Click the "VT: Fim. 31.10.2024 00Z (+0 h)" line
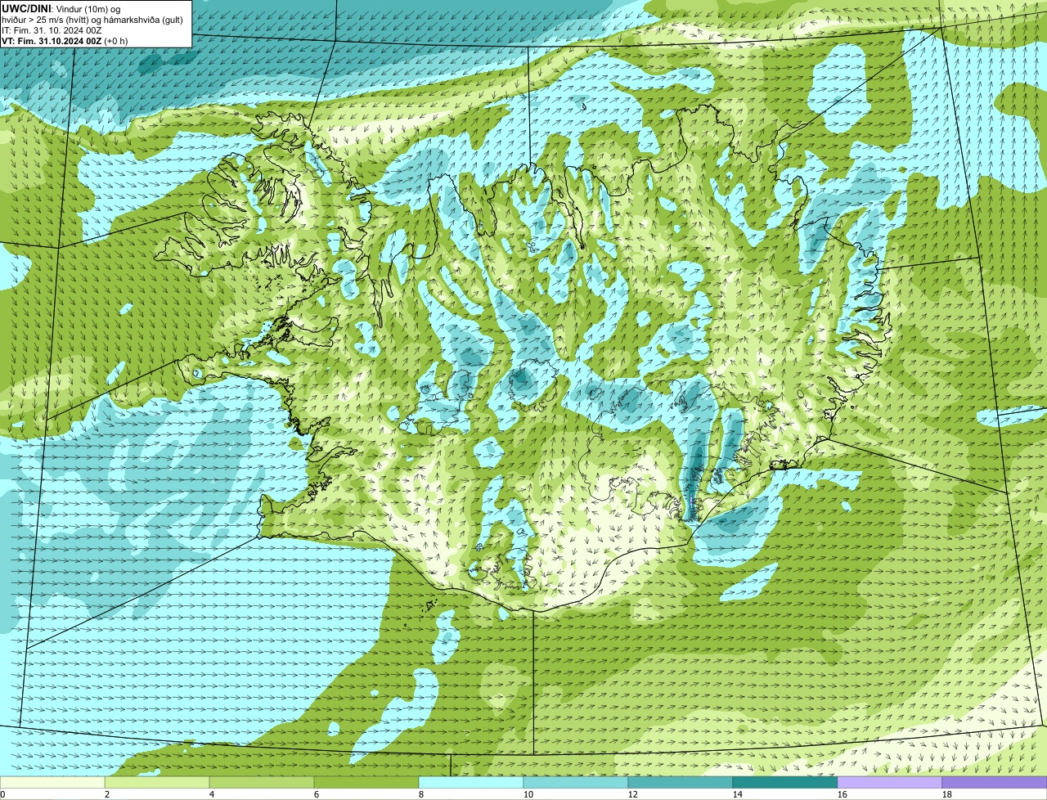This screenshot has width=1047, height=800. click(65, 40)
